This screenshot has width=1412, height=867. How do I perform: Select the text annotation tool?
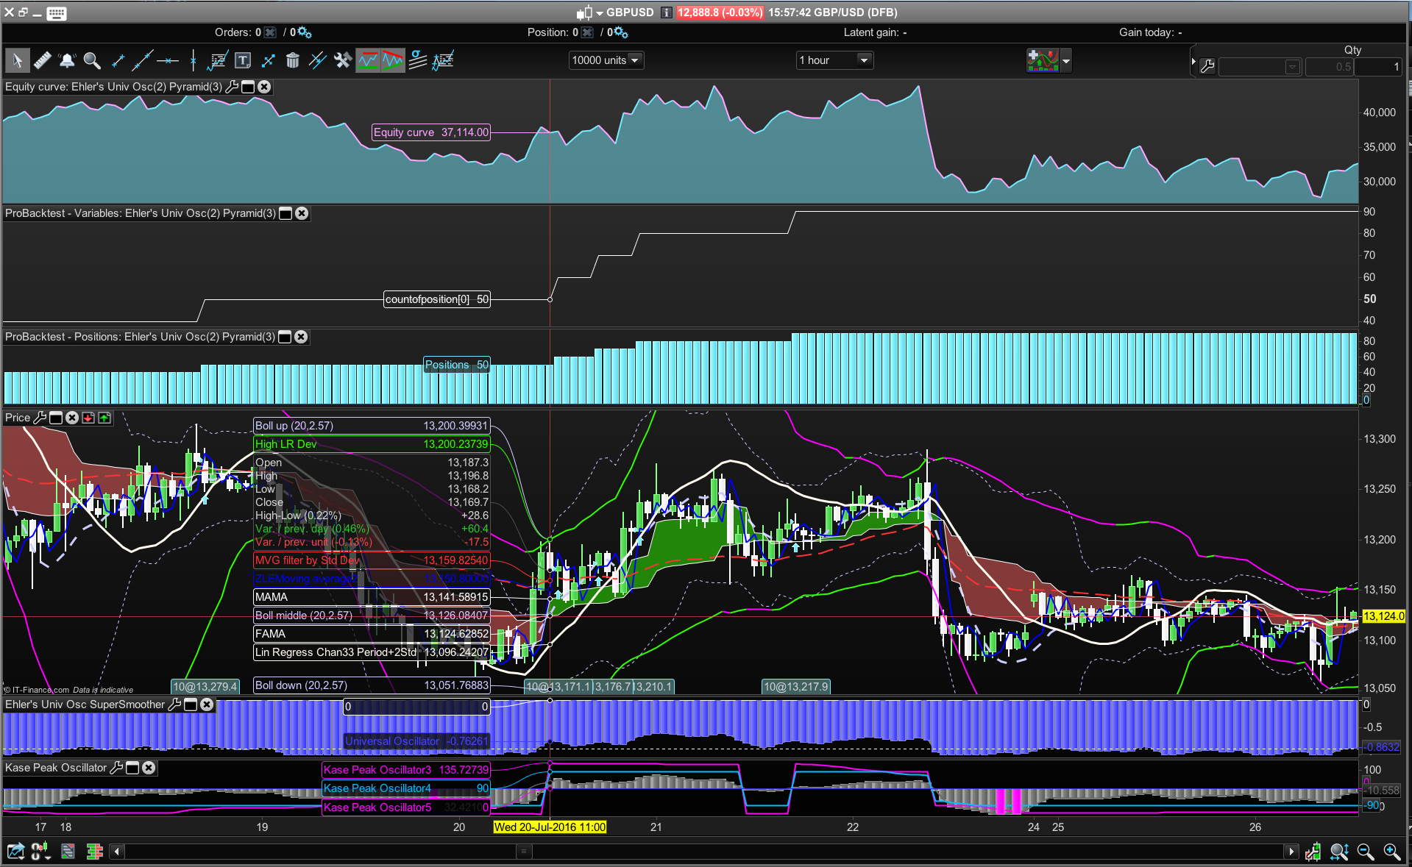tap(243, 60)
